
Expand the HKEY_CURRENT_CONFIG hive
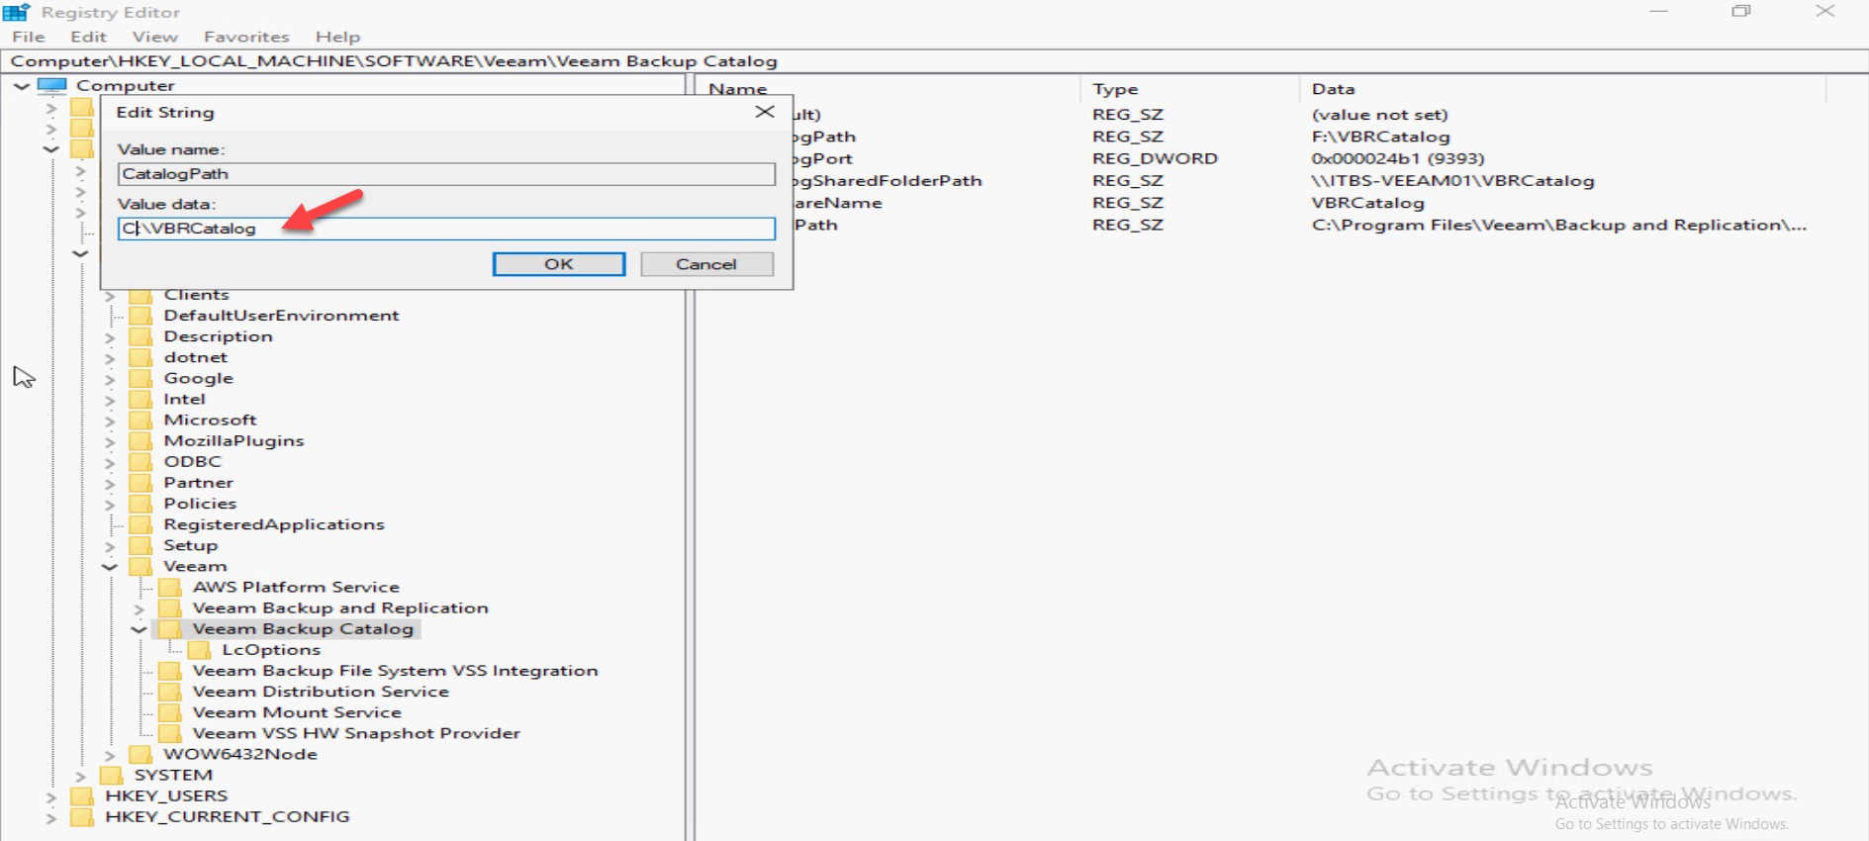point(51,817)
